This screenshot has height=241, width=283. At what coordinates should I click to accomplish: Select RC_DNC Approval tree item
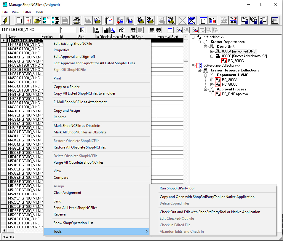pyautogui.click(x=235, y=94)
